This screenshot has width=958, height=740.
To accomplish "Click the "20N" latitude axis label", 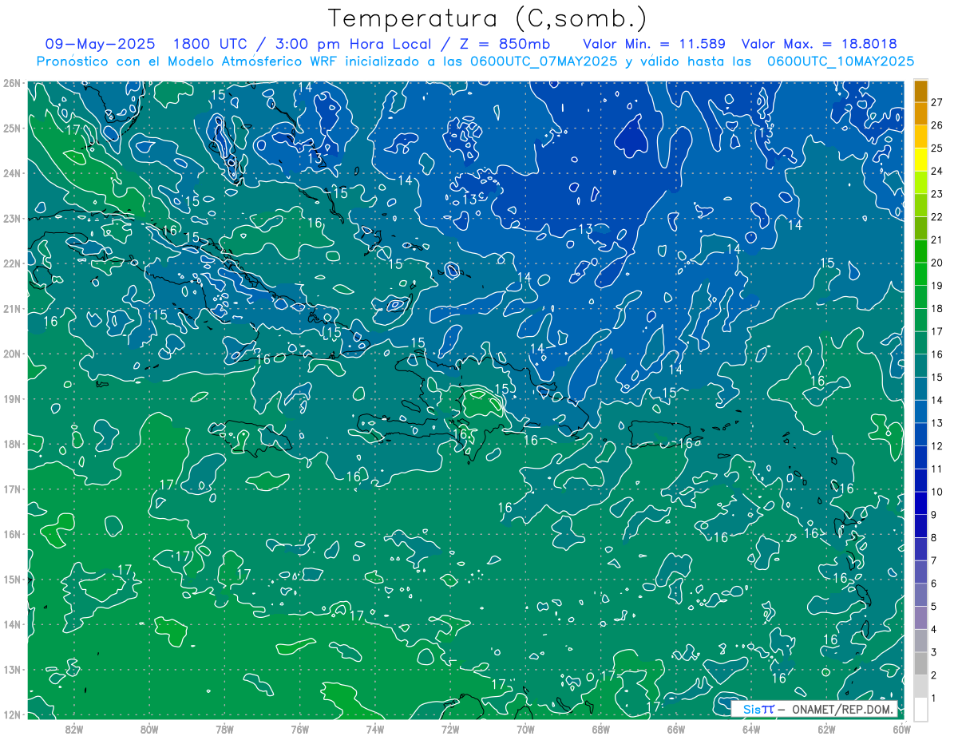I will point(12,354).
